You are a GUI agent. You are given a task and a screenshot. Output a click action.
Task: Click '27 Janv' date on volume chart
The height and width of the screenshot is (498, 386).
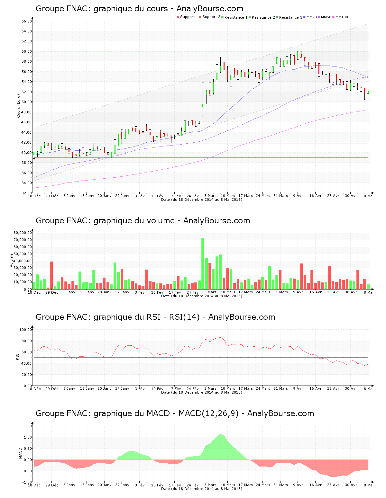tap(122, 292)
